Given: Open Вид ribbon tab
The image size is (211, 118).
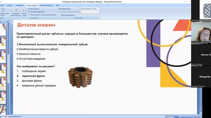Looking at the screenshot, I should click(x=57, y=5).
